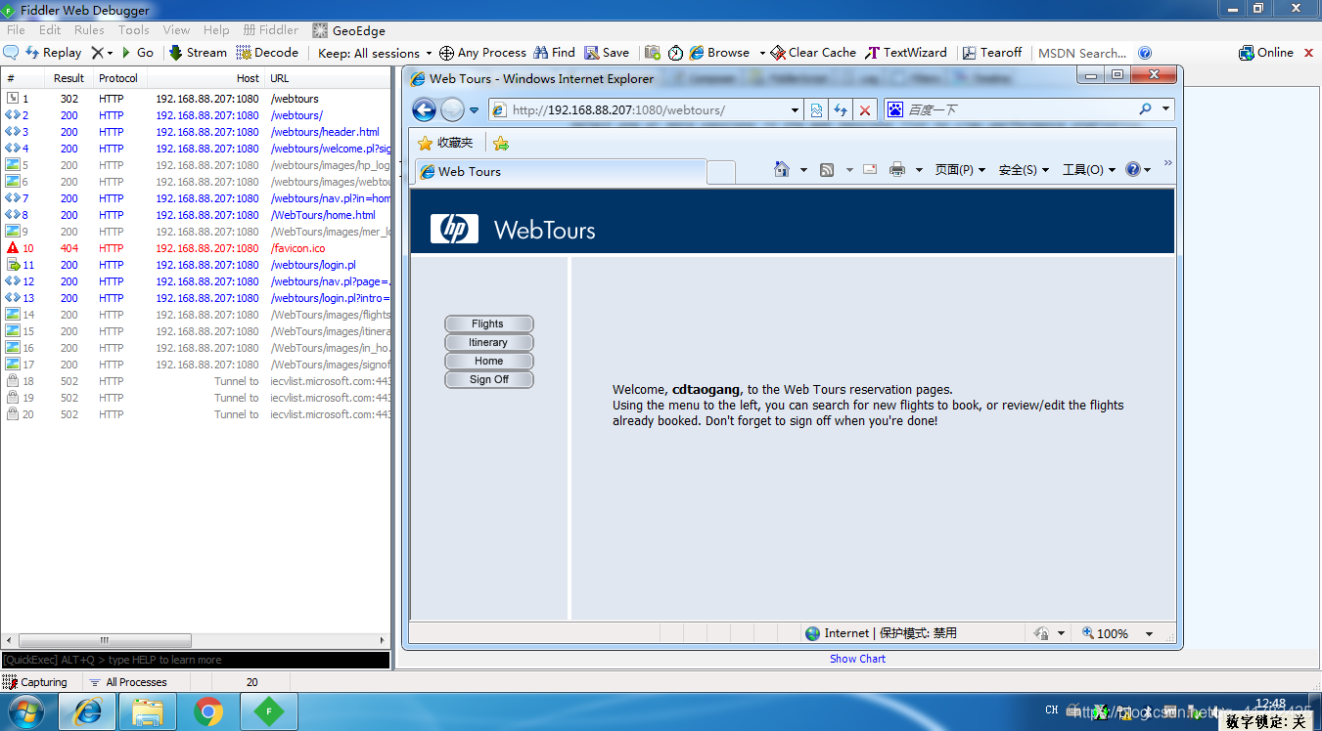Click the camera screenshot icon in toolbar
The width and height of the screenshot is (1322, 731).
click(653, 53)
